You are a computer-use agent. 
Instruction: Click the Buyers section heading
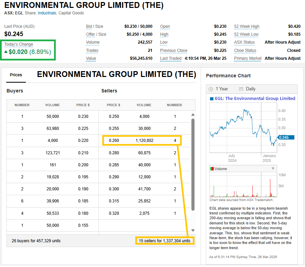click(15, 91)
